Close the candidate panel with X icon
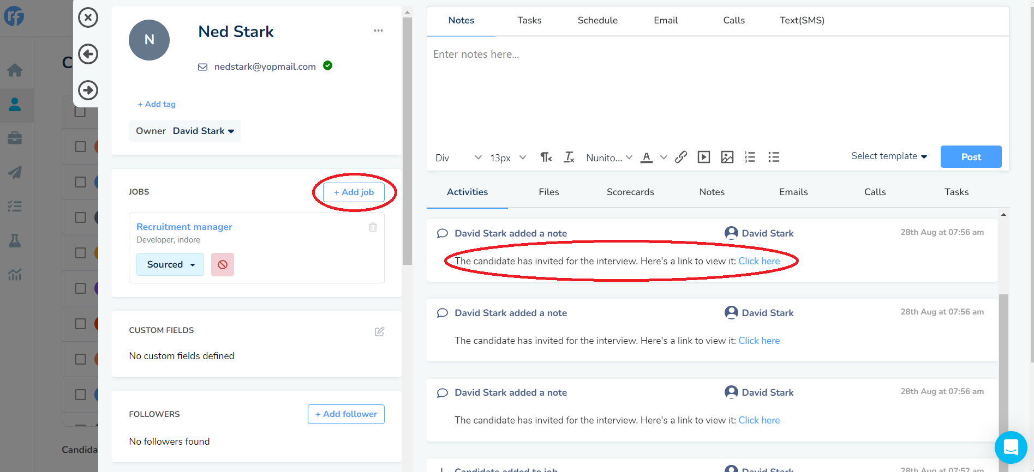 point(88,17)
